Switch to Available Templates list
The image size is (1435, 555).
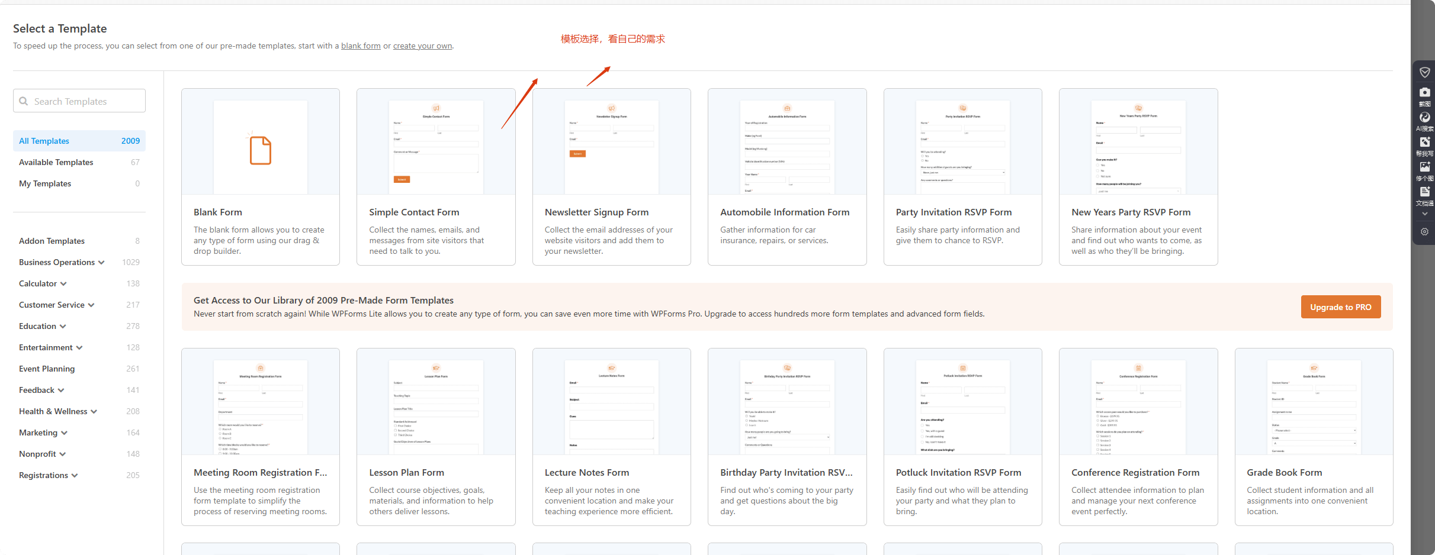click(x=56, y=162)
